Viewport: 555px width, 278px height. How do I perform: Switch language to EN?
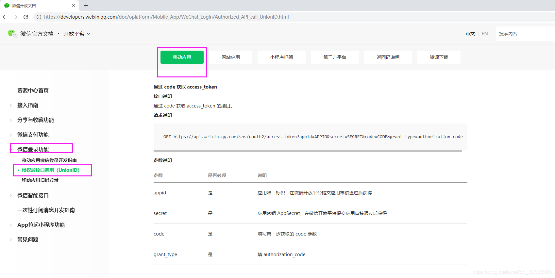pyautogui.click(x=485, y=34)
